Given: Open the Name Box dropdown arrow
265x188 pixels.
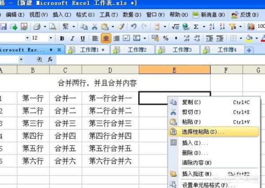Looking at the screenshot, I should click(21, 59).
